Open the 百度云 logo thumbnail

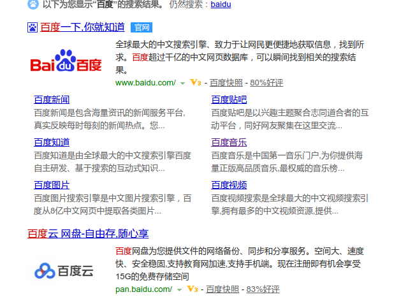point(64,270)
